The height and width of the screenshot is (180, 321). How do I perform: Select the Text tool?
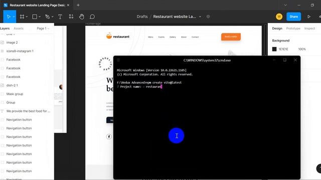tap(60, 16)
